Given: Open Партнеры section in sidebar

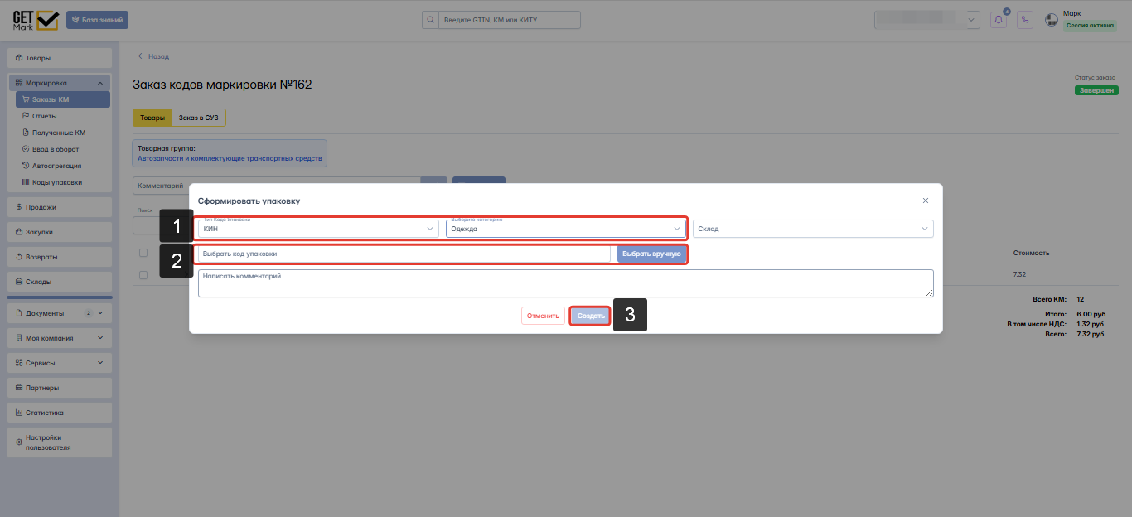Looking at the screenshot, I should [60, 388].
